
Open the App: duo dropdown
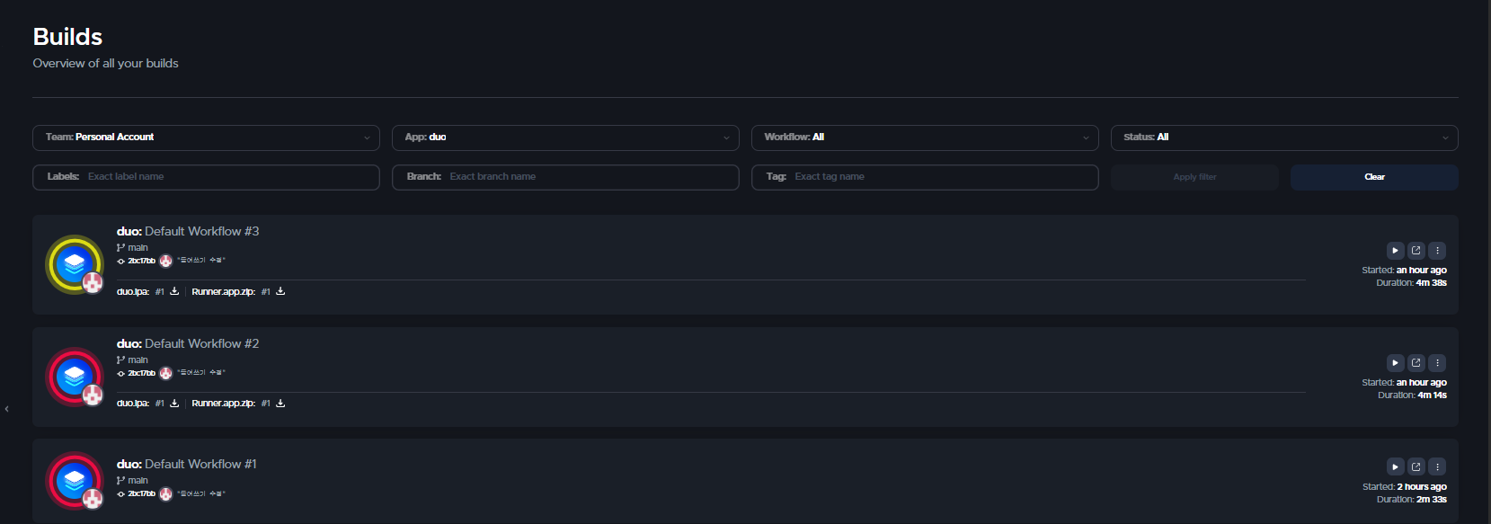pos(565,138)
